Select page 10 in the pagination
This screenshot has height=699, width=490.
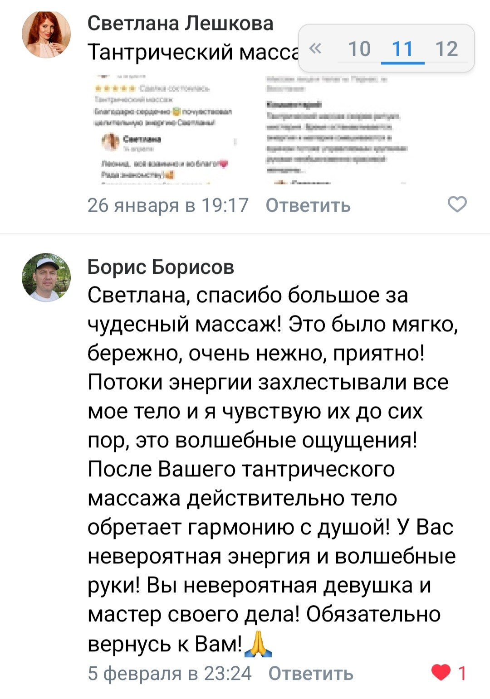[x=360, y=48]
